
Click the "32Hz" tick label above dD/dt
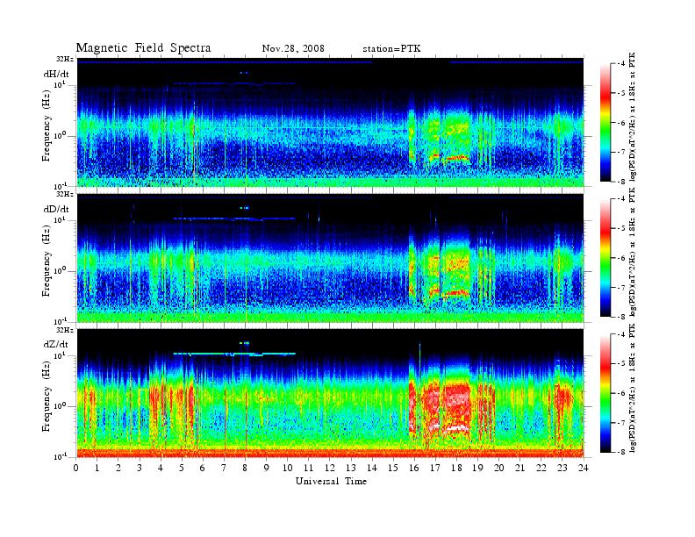[65, 194]
